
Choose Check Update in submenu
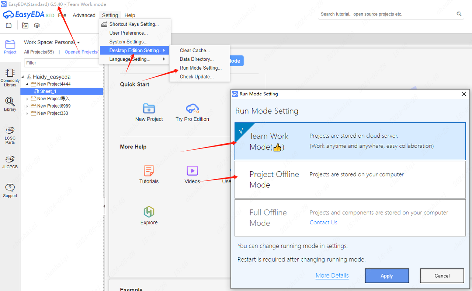pos(200,77)
